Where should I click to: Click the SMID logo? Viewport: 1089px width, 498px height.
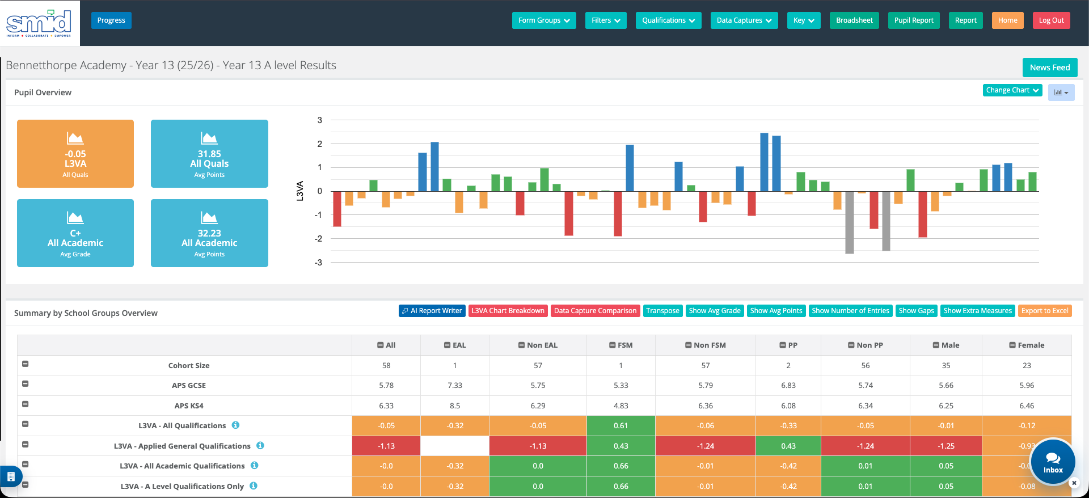click(39, 23)
